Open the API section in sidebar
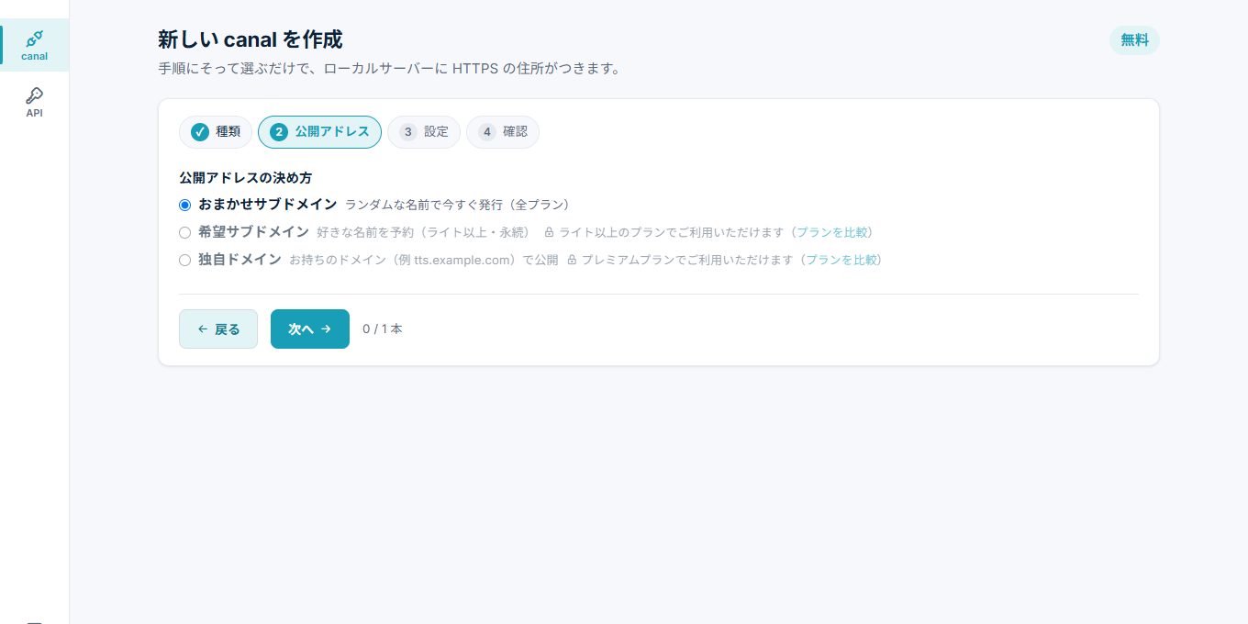This screenshot has height=624, width=1248. tap(34, 102)
